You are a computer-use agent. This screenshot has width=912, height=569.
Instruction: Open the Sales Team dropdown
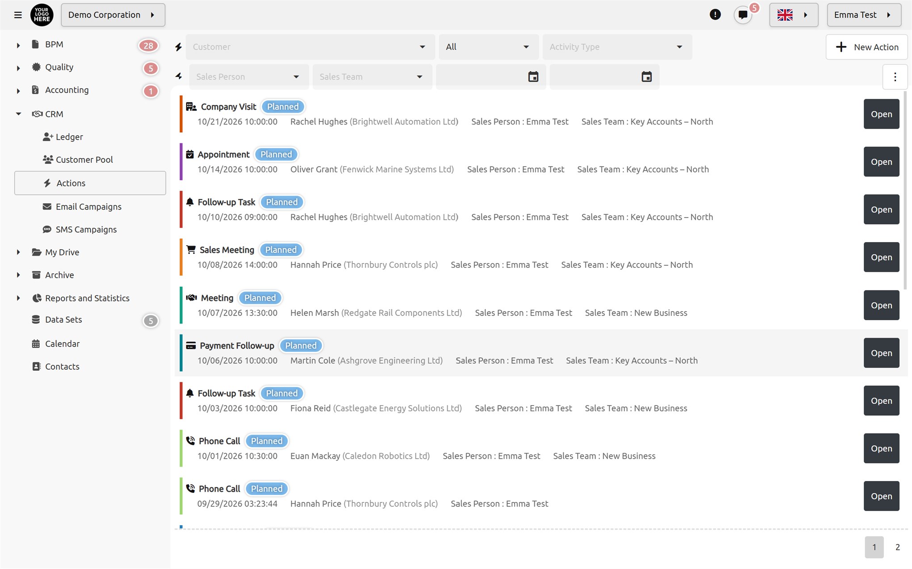pos(372,77)
